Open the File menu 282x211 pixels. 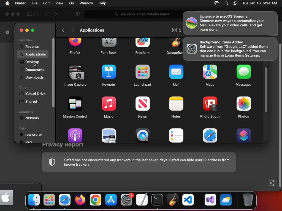[34, 3]
